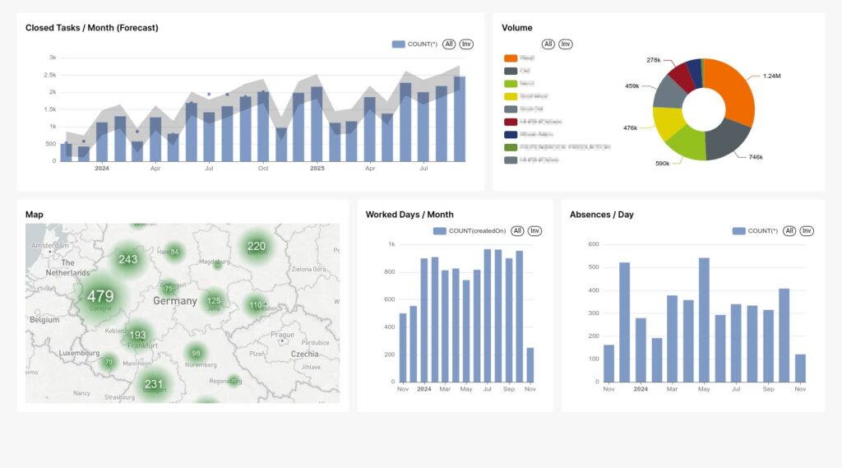Toggle the yellow legend entry in Volume
This screenshot has height=468, width=842.
point(511,96)
